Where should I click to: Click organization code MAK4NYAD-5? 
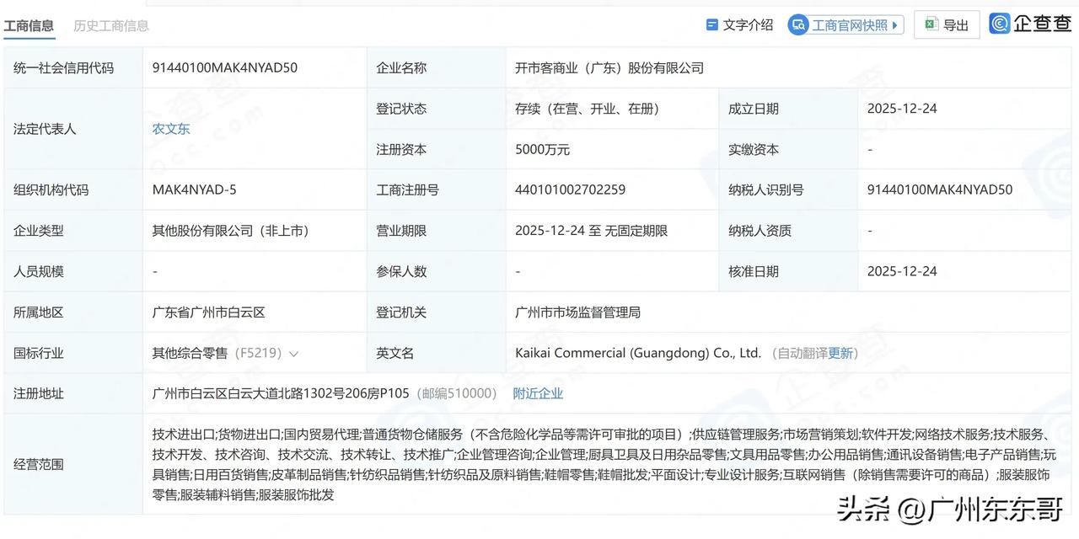tap(195, 189)
